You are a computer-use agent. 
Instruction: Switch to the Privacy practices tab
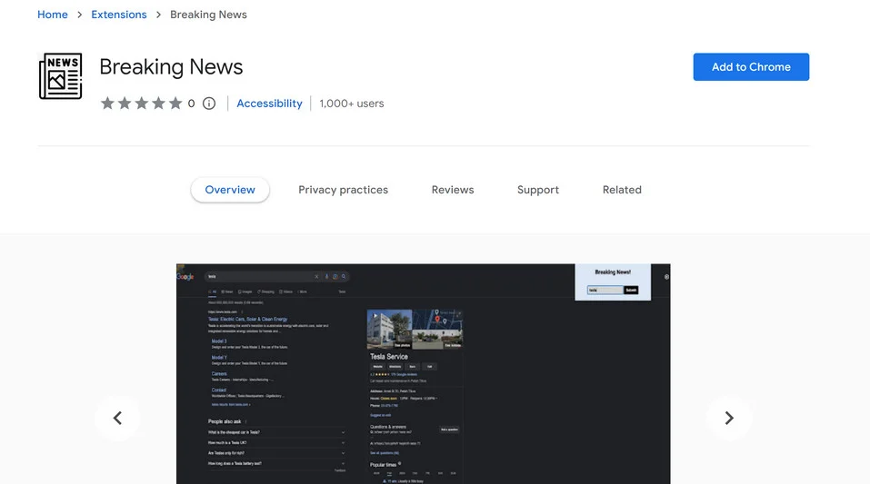(x=344, y=190)
